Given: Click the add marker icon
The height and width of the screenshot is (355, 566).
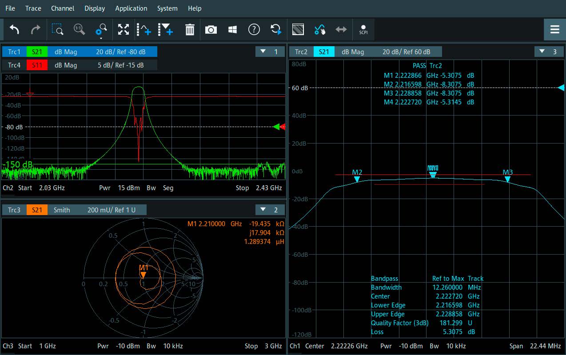Looking at the screenshot, I should click(165, 30).
